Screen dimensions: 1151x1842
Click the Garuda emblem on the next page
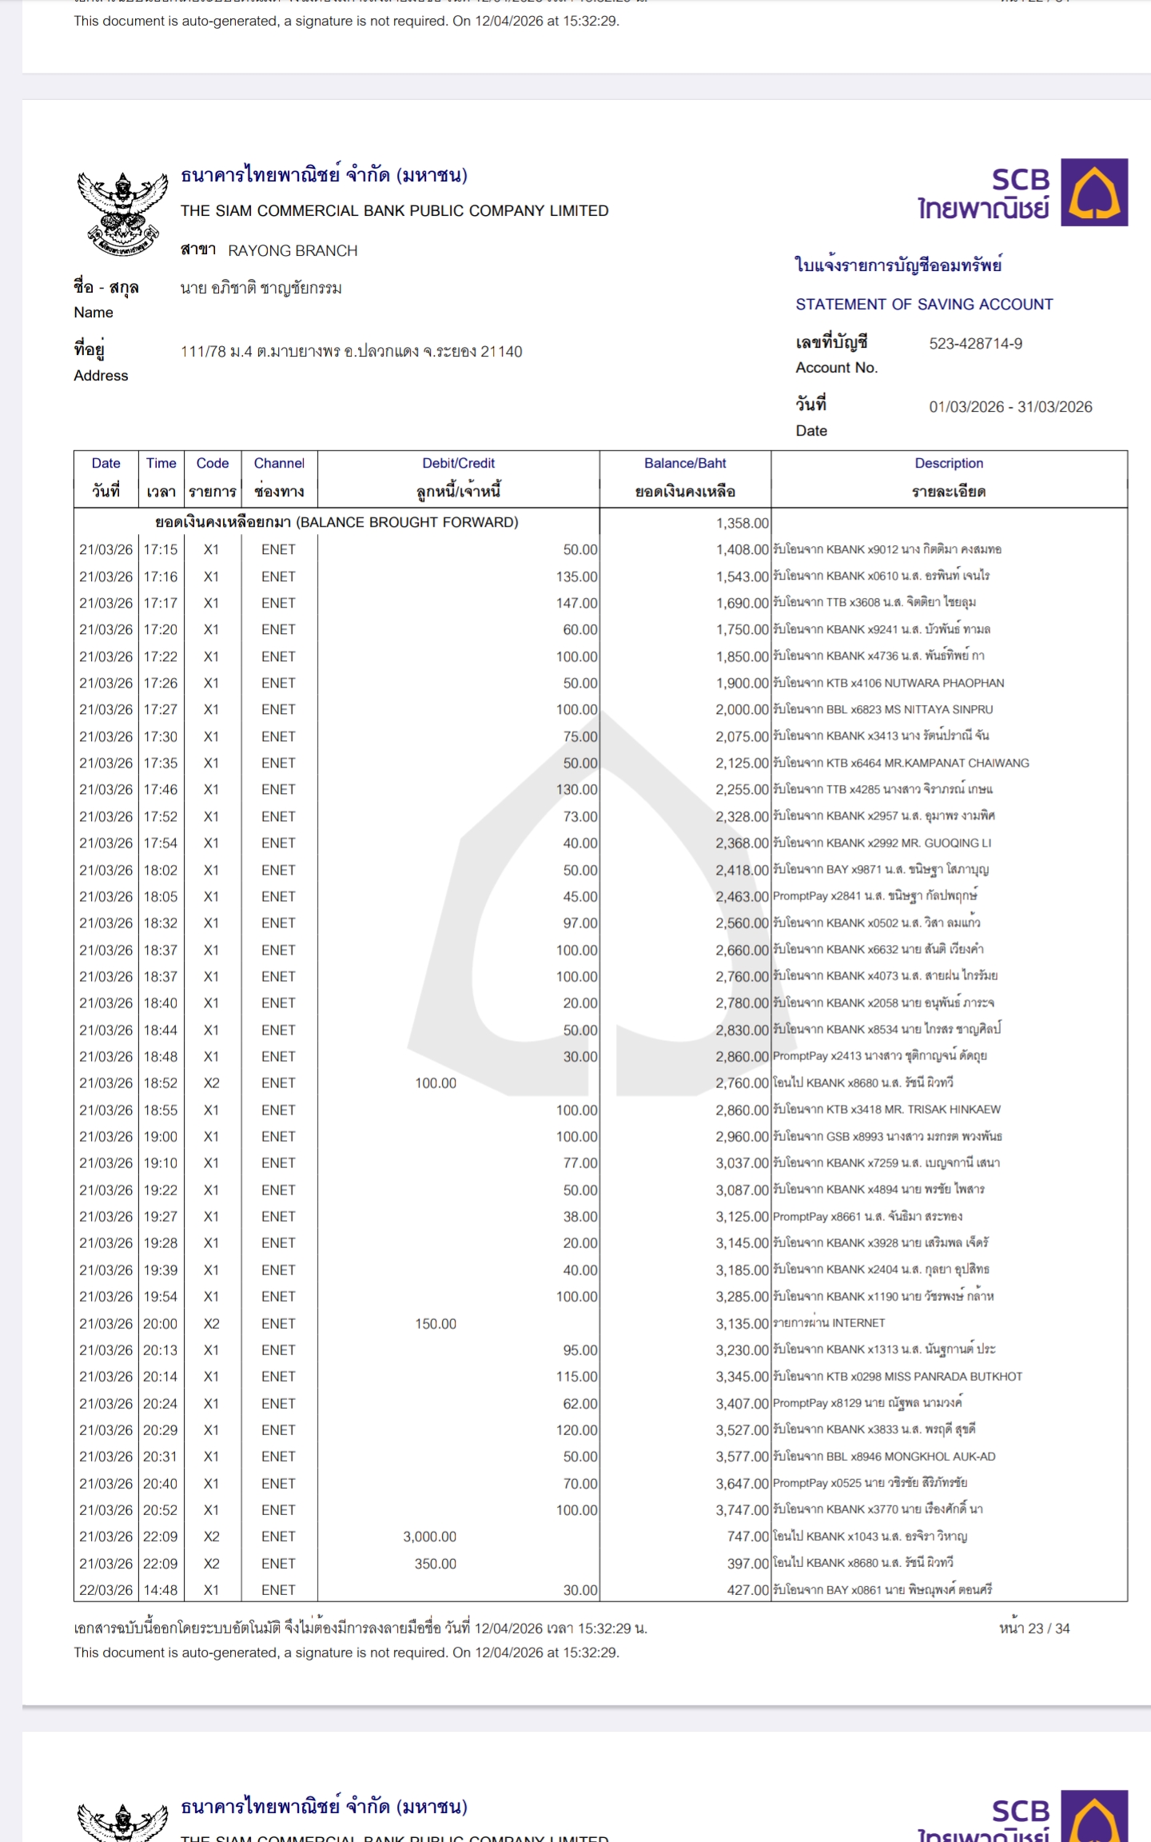coord(122,1819)
